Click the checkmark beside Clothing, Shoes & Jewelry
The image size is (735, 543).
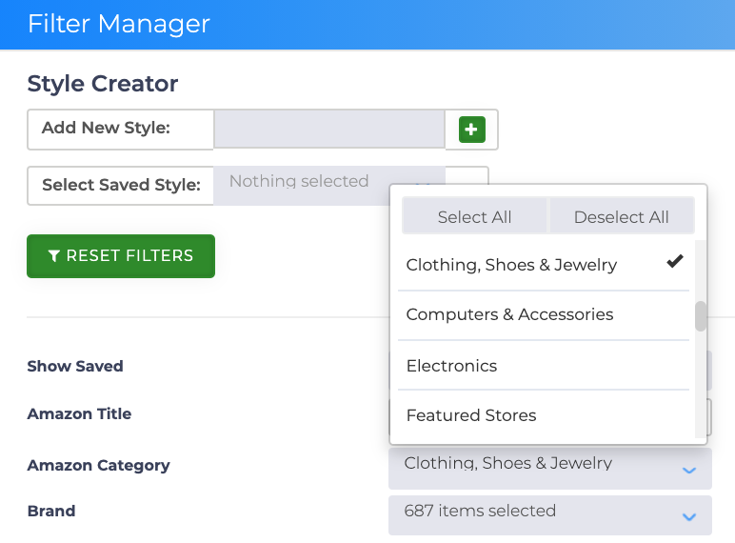pos(675,262)
